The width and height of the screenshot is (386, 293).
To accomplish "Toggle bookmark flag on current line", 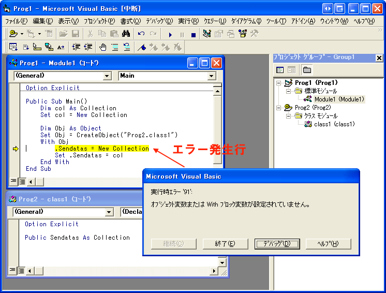I will (x=142, y=47).
